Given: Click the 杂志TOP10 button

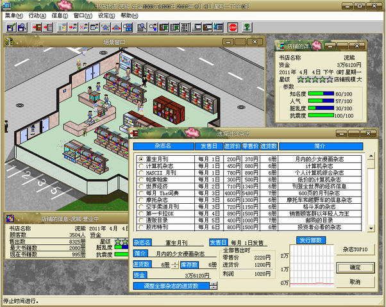Looking at the screenshot, I should pyautogui.click(x=355, y=250).
